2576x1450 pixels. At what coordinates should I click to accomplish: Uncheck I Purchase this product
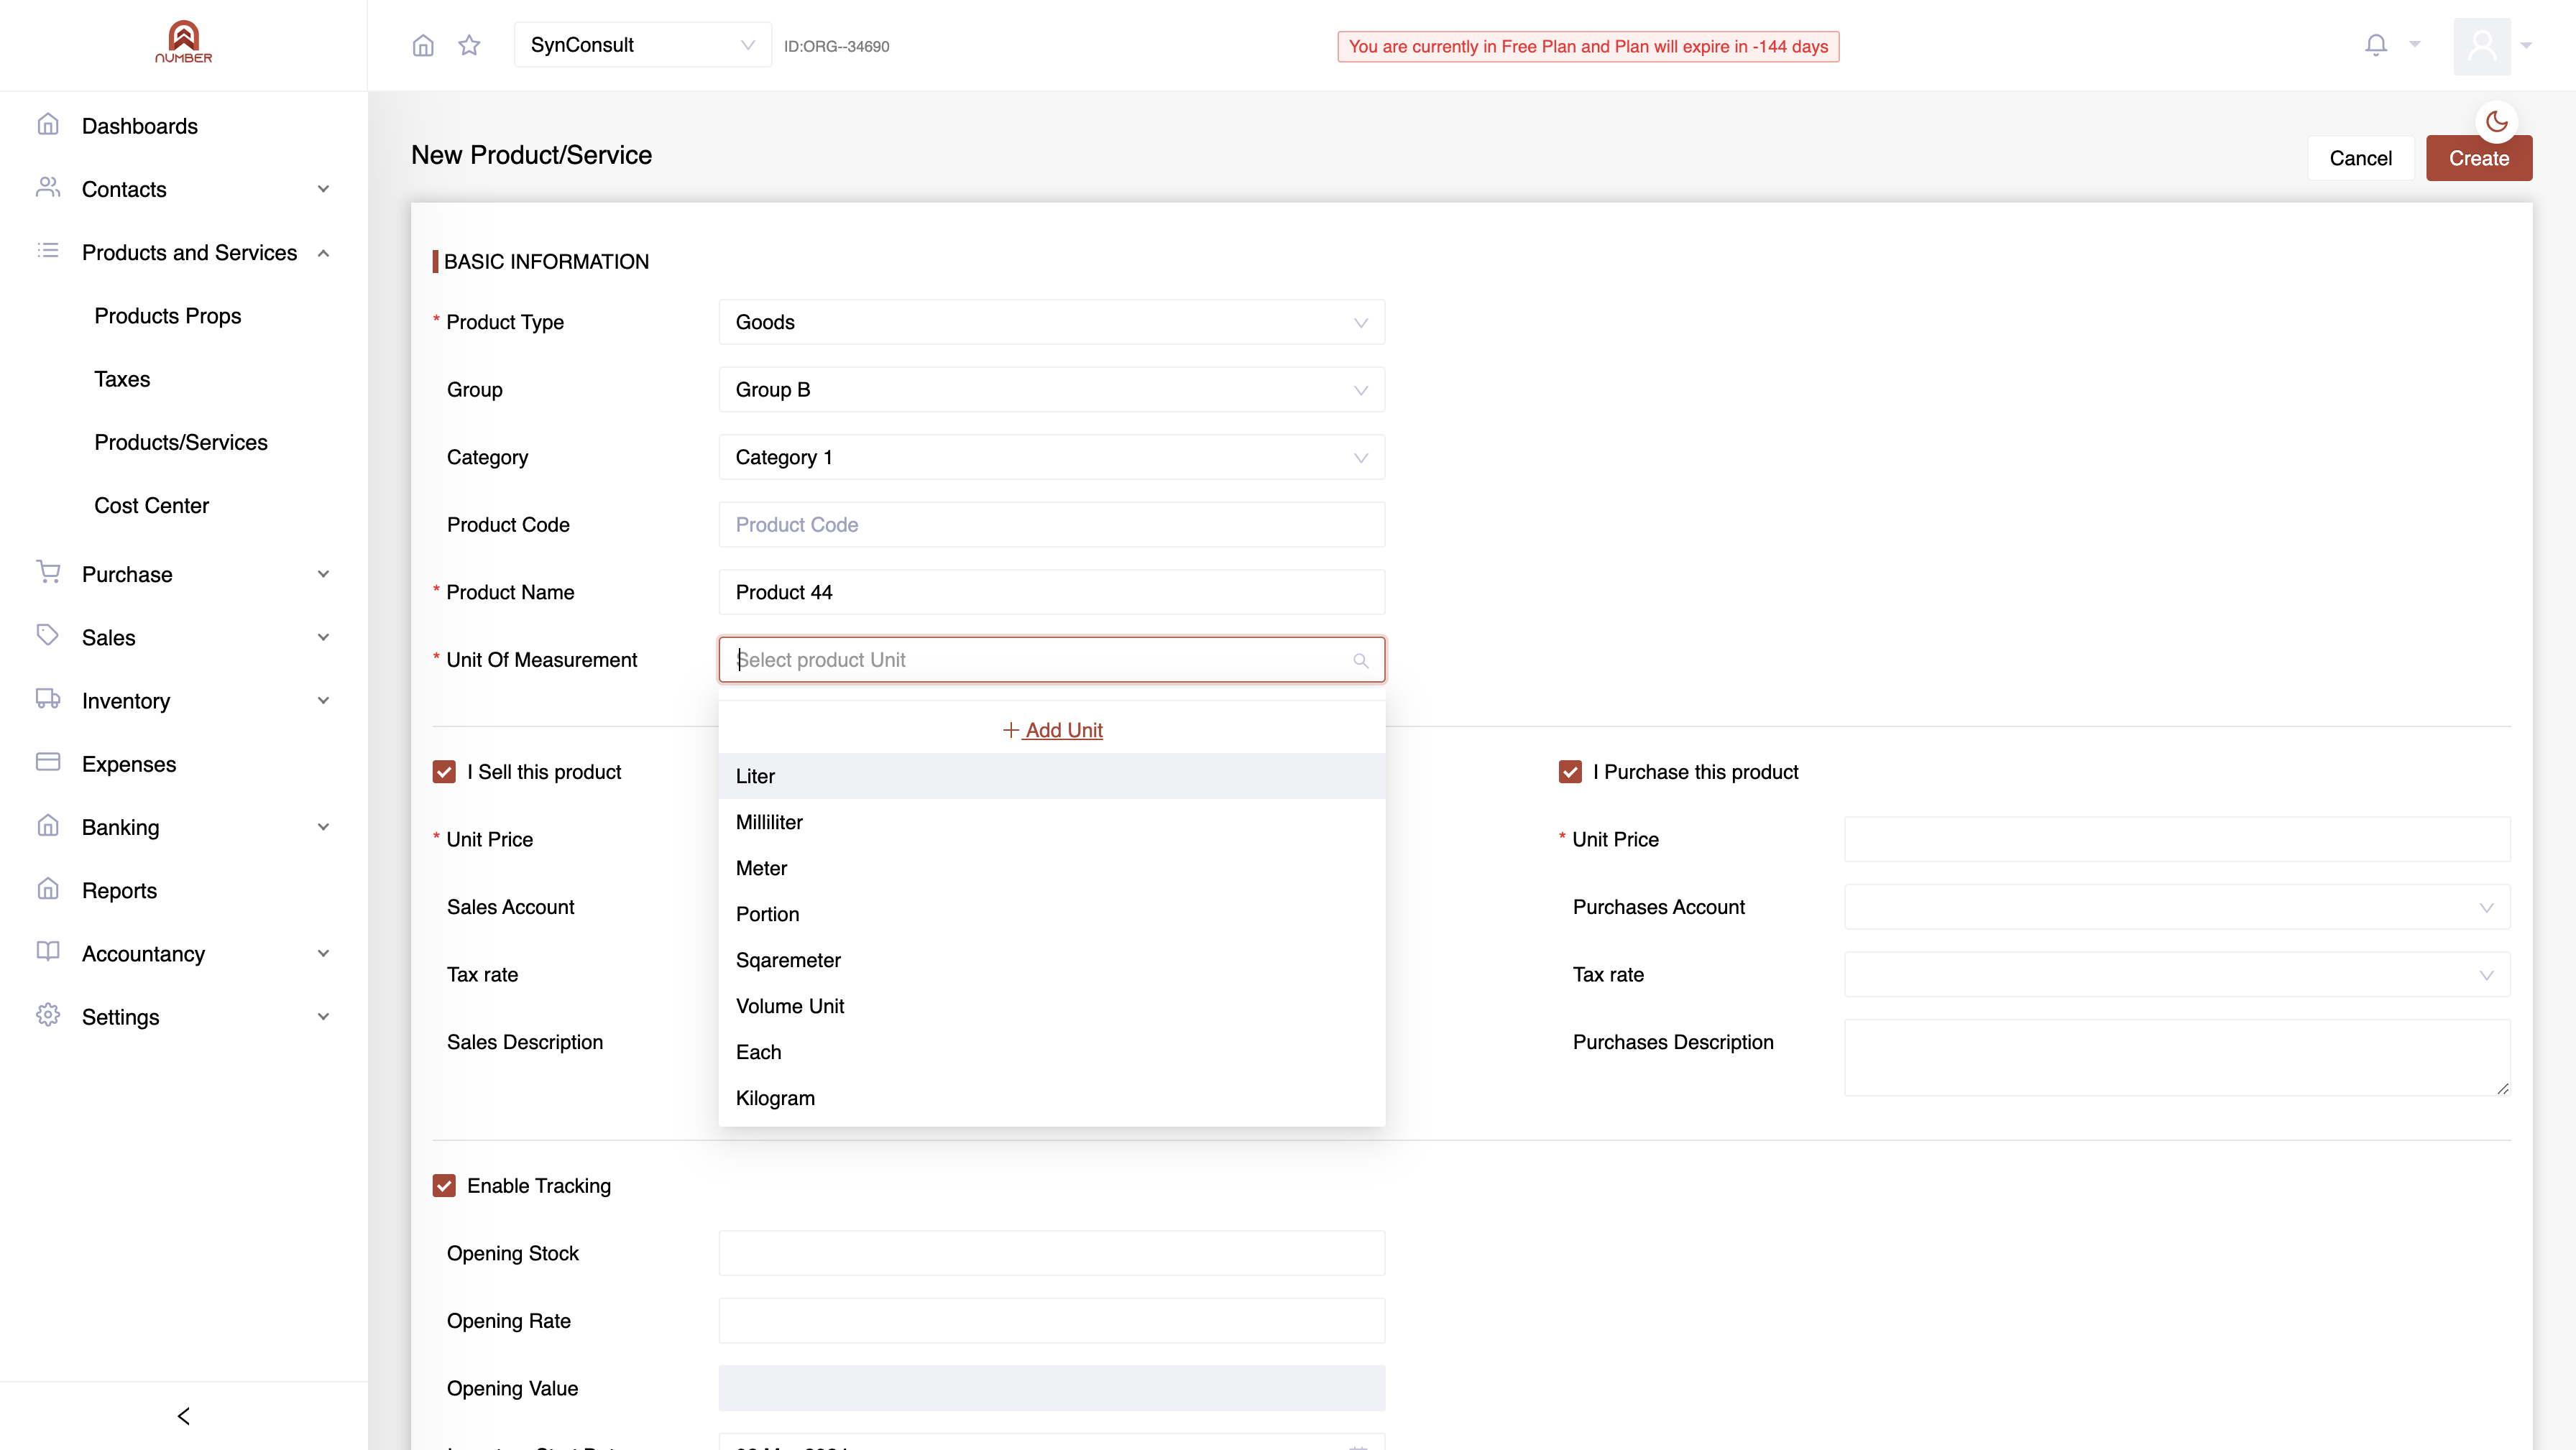click(x=1570, y=772)
